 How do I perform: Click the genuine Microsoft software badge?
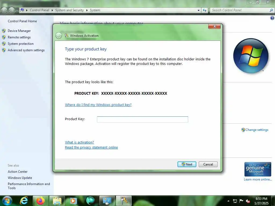coord(258,169)
